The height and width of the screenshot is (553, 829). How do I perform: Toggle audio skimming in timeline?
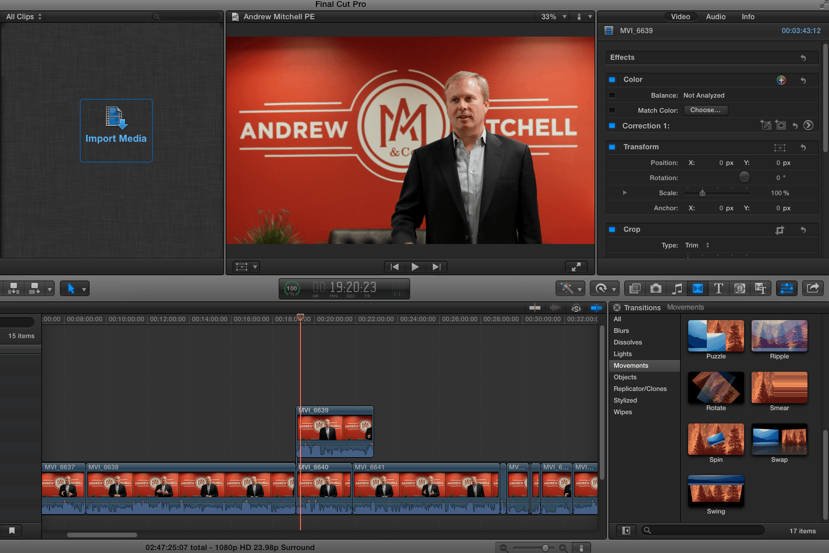pyautogui.click(x=556, y=308)
